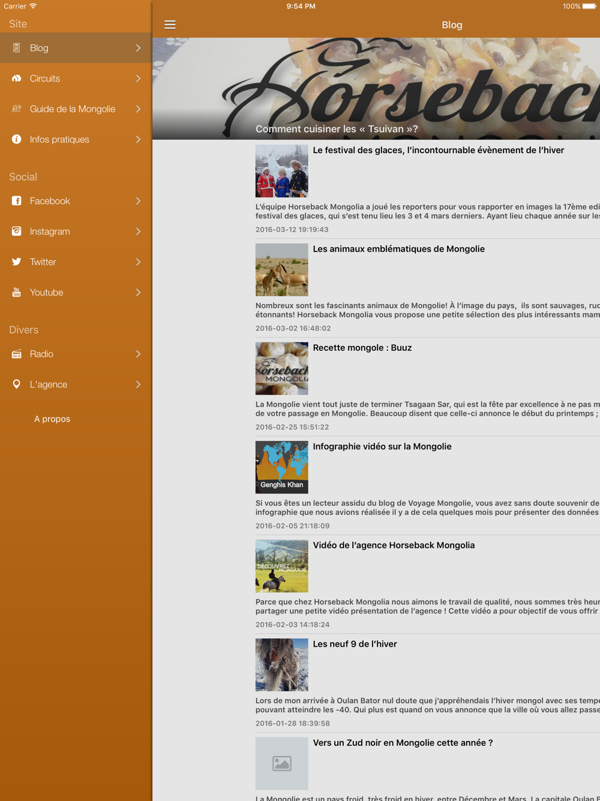Screen dimensions: 600x801
Task: Tap the A propos button
Action: tap(52, 419)
